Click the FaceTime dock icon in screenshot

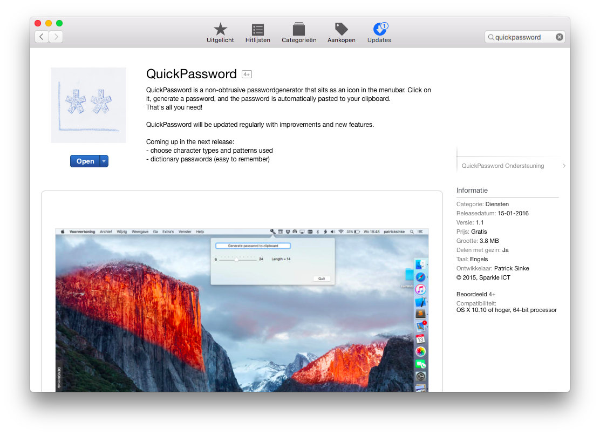pos(420,364)
